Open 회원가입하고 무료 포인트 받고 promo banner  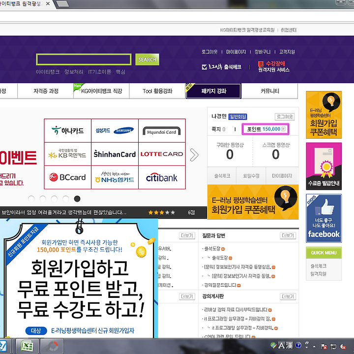click(79, 278)
